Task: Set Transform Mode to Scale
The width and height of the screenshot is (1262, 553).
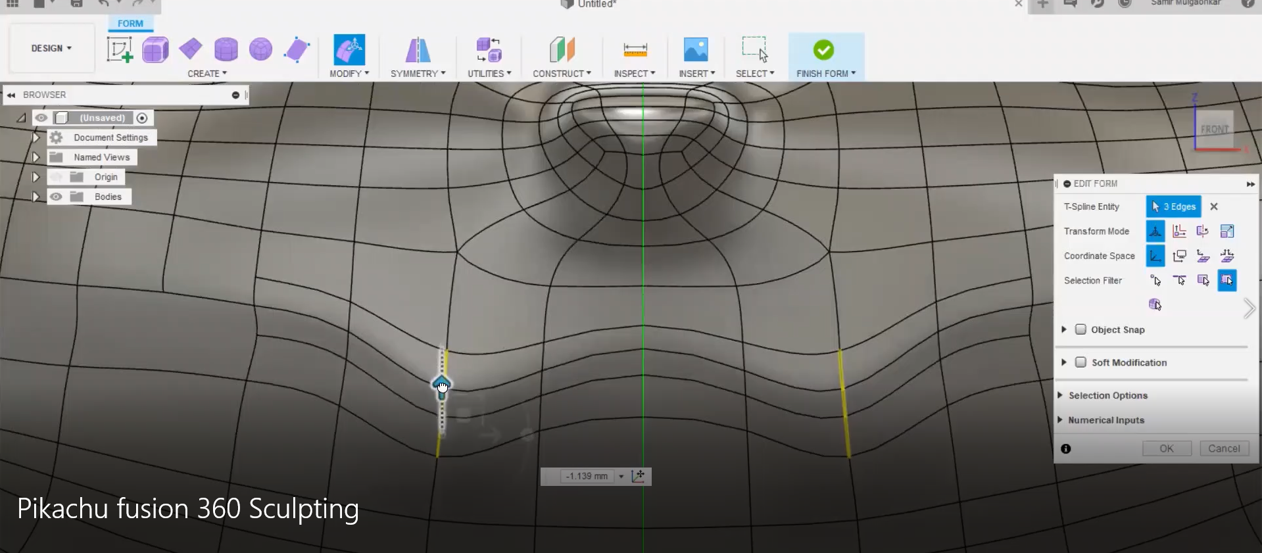Action: pos(1227,231)
